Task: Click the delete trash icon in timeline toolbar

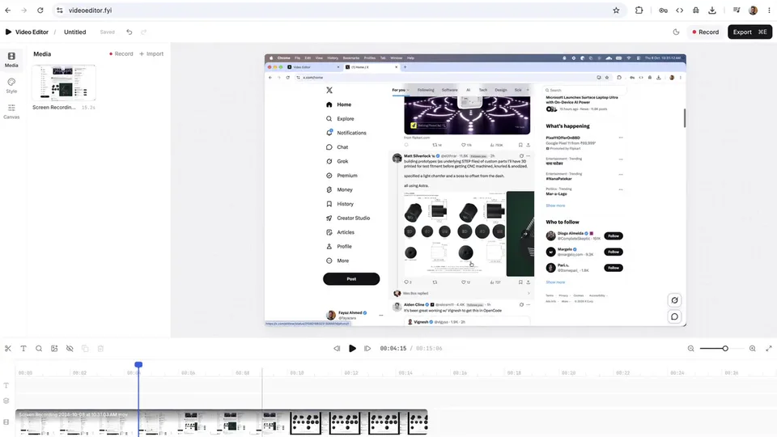Action: tap(100, 348)
